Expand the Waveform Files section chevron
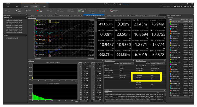 point(26,18)
